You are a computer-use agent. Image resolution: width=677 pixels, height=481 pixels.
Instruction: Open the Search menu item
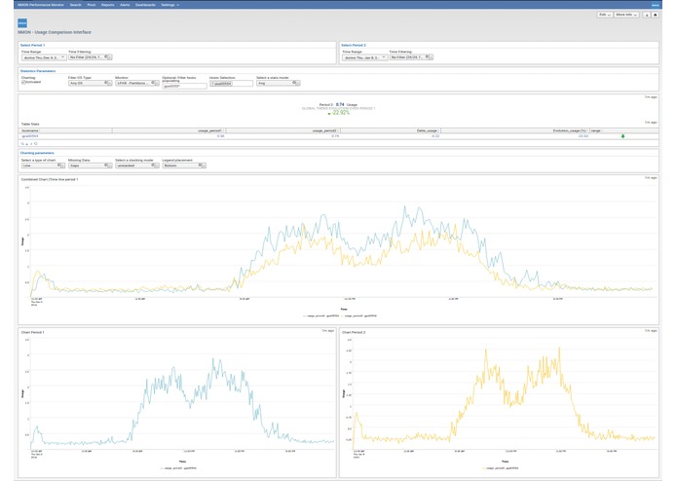[76, 5]
